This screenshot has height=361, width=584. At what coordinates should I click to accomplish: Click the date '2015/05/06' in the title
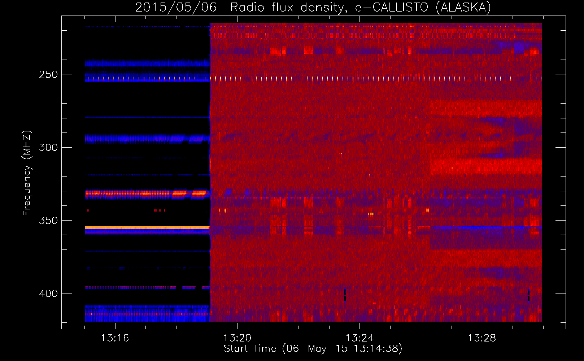pos(176,8)
